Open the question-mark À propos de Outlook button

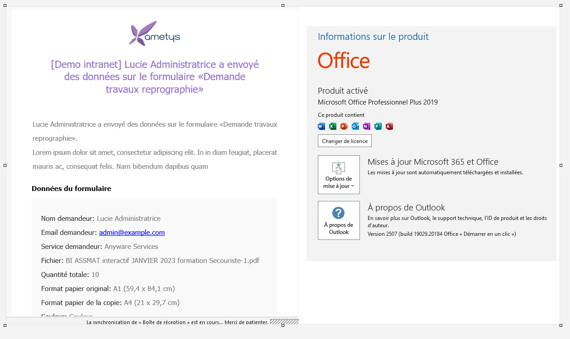pyautogui.click(x=339, y=220)
